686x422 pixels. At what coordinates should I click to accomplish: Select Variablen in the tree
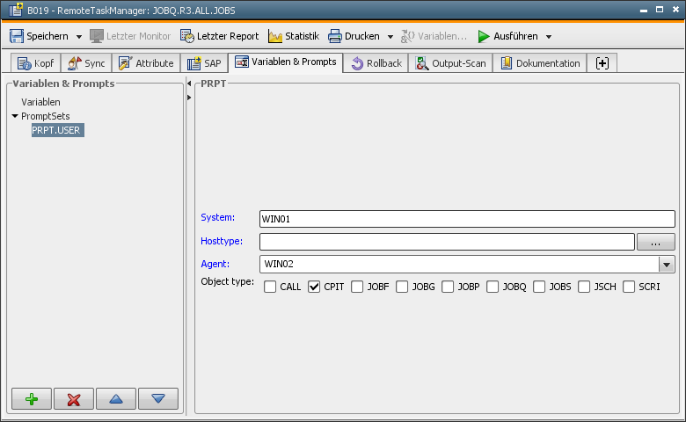point(40,102)
